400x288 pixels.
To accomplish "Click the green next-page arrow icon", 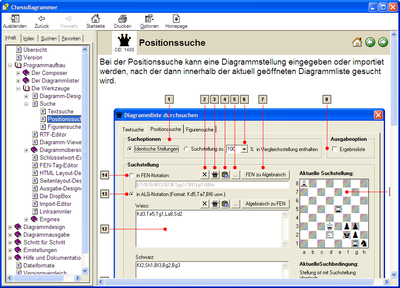I will pos(383,42).
